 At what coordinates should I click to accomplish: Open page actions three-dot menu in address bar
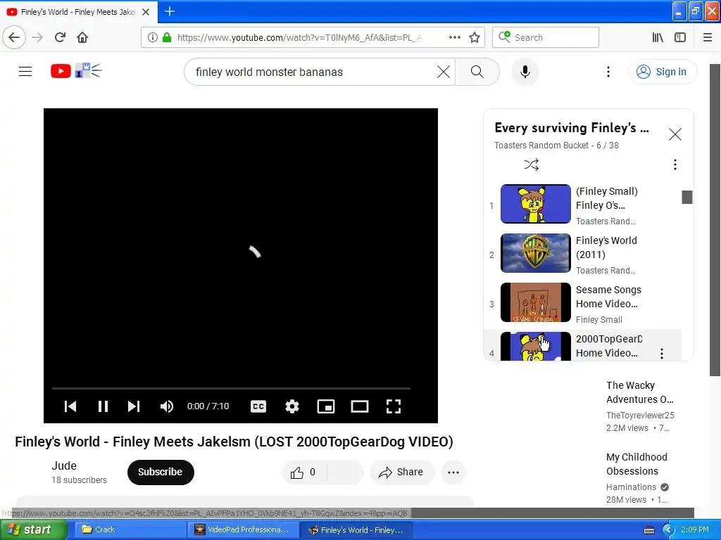coord(455,37)
